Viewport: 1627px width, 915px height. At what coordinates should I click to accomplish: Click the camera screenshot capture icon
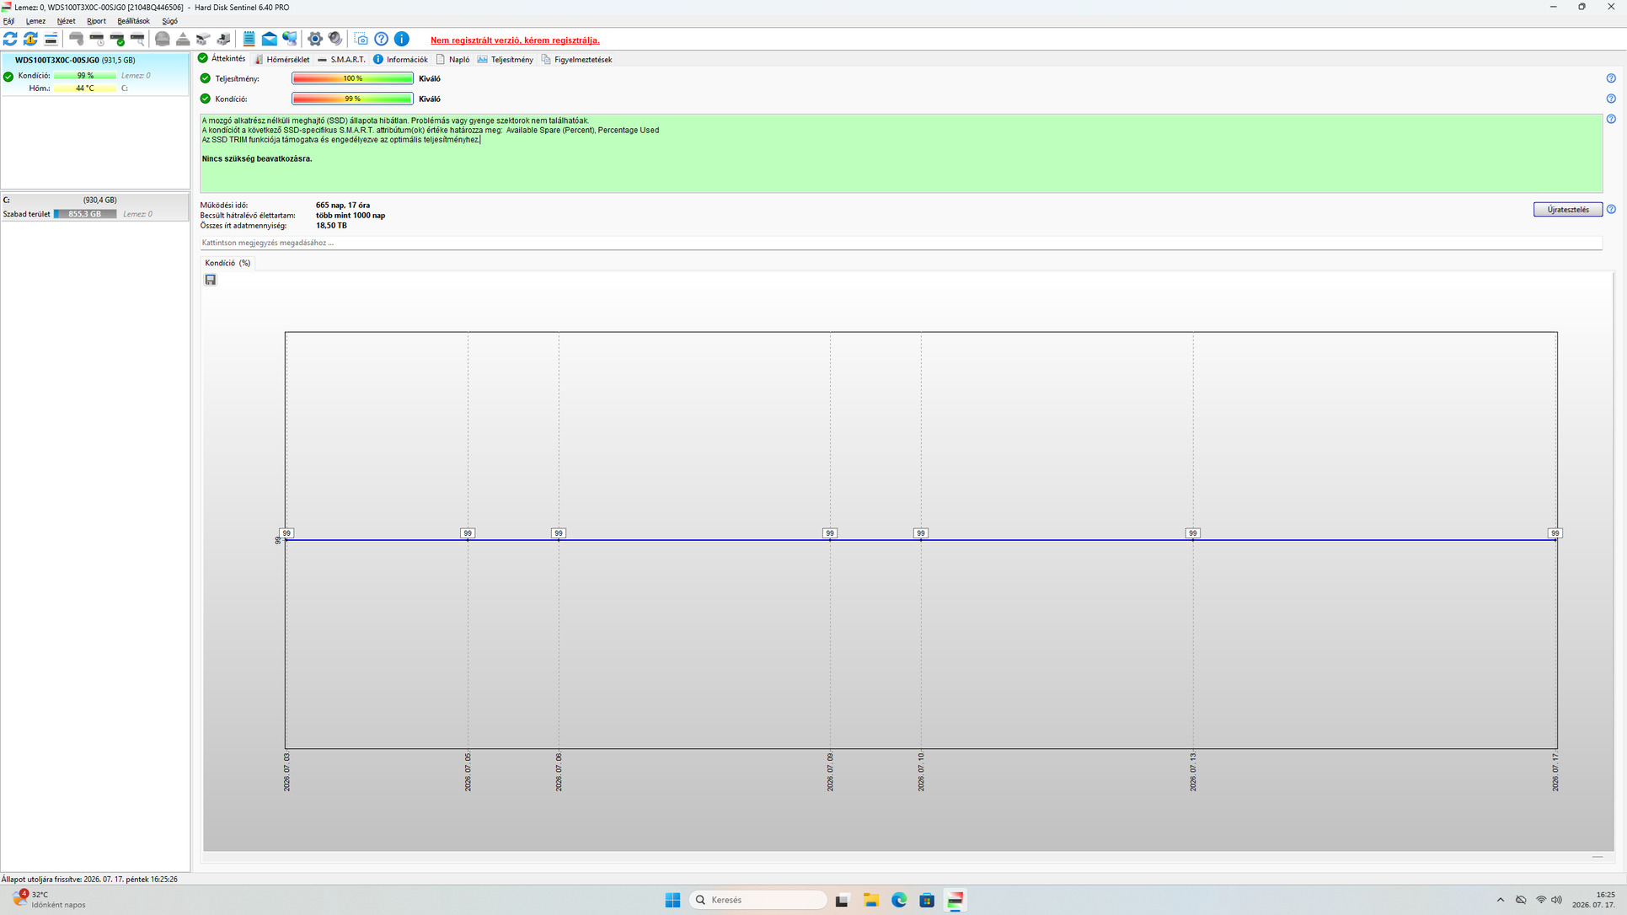(361, 39)
